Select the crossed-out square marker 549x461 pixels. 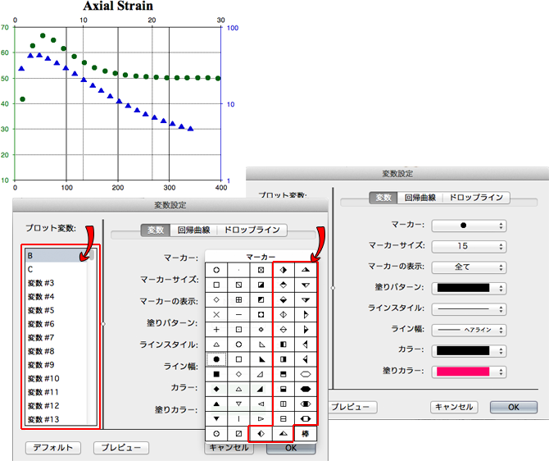pos(261,270)
